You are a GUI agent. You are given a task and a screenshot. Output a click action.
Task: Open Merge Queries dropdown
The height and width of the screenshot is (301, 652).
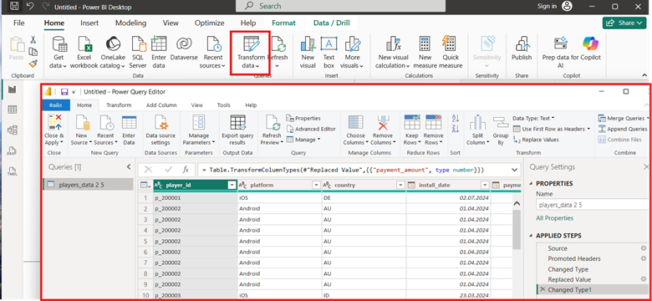[x=622, y=119]
